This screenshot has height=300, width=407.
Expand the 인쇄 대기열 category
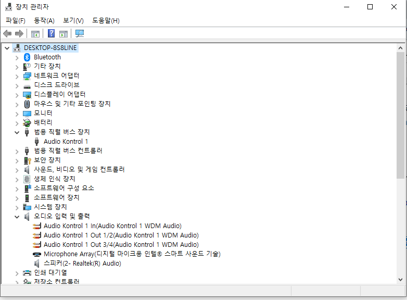tap(17, 273)
